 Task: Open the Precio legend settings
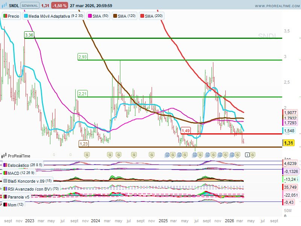pos(12,16)
